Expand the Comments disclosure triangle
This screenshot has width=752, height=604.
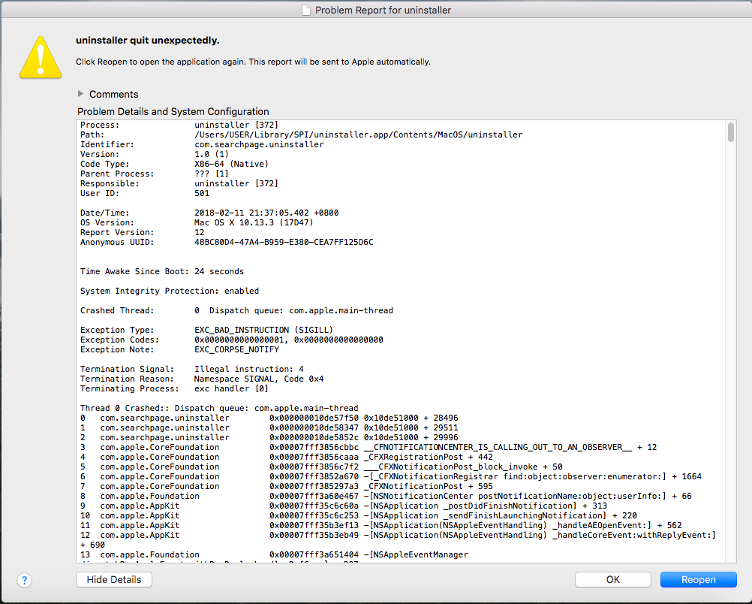80,94
